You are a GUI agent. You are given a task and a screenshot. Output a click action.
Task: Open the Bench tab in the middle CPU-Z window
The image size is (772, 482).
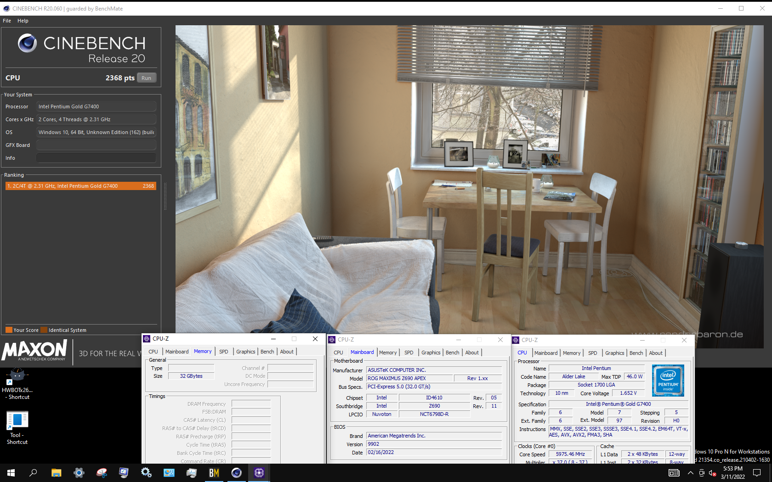point(453,353)
